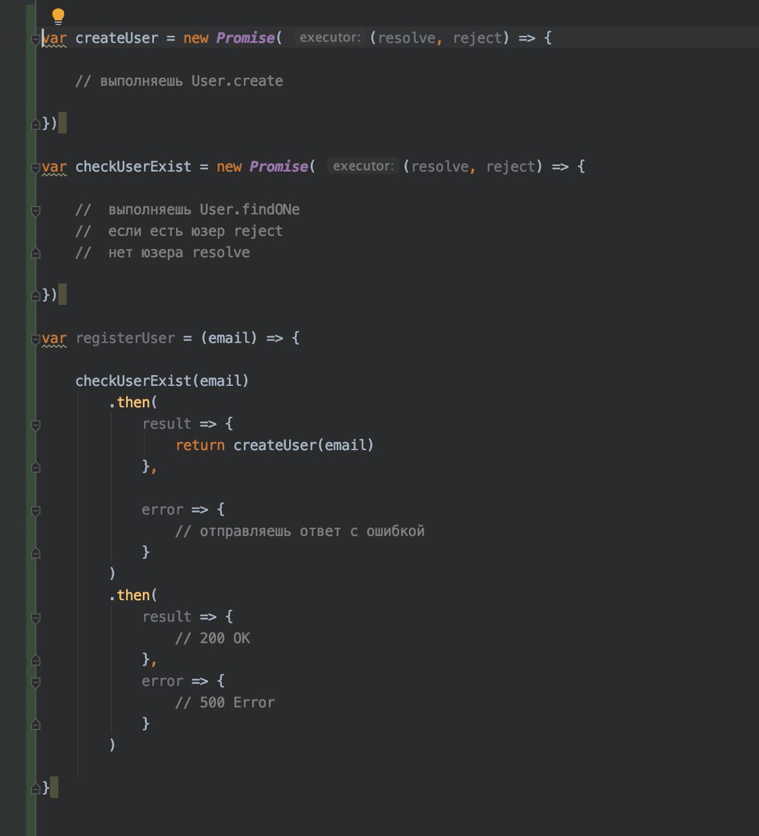Click fold end marker after 'ответ с ошибкой' comment

tap(36, 553)
